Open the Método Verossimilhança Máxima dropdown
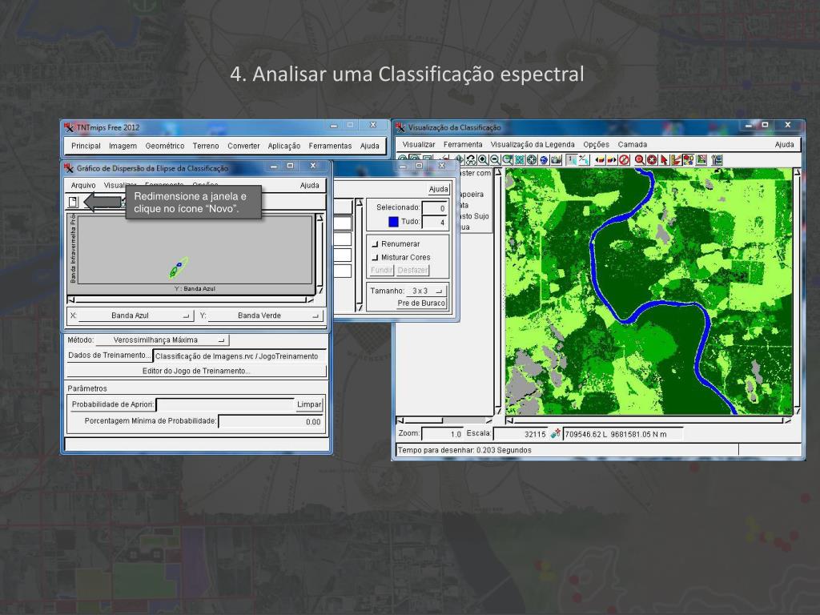This screenshot has height=615, width=820. (162, 340)
